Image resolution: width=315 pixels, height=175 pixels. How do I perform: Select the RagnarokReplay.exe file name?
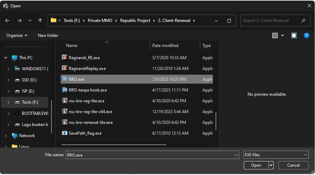click(x=87, y=69)
